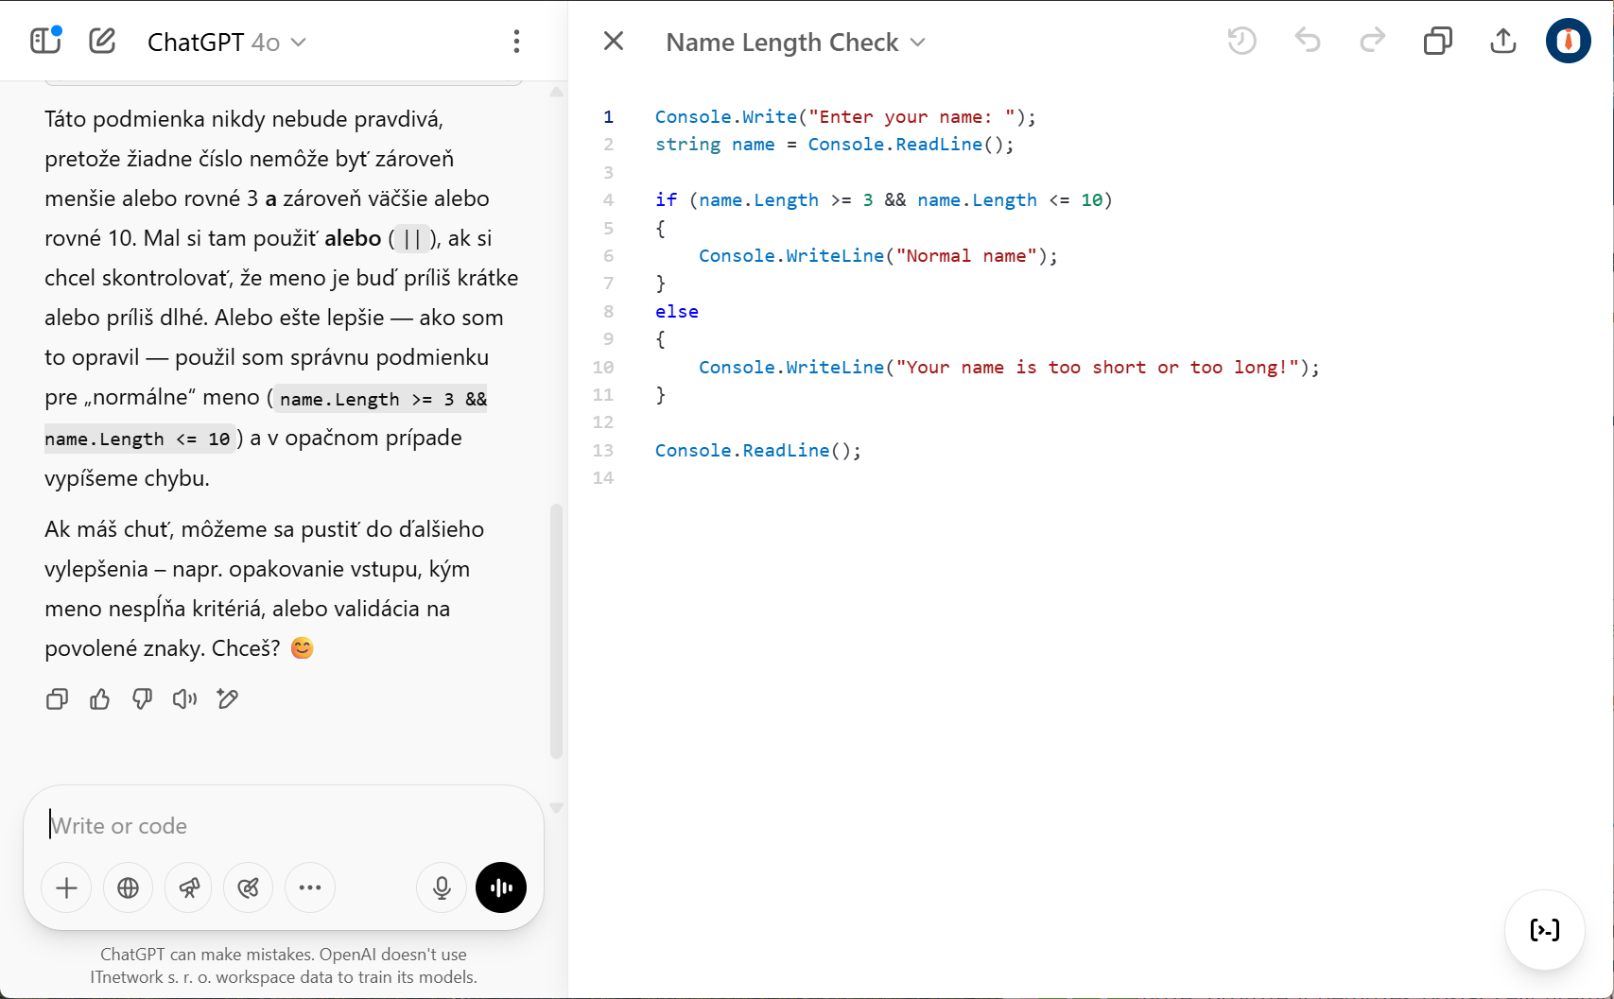The image size is (1614, 999).
Task: Open the Name Length Check title dropdown
Action: tap(917, 42)
